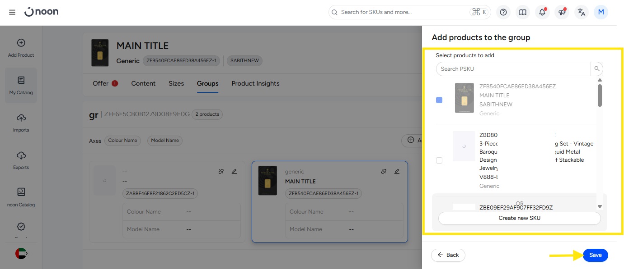624x269 pixels.
Task: Switch to the Product Insights tab
Action: point(255,83)
